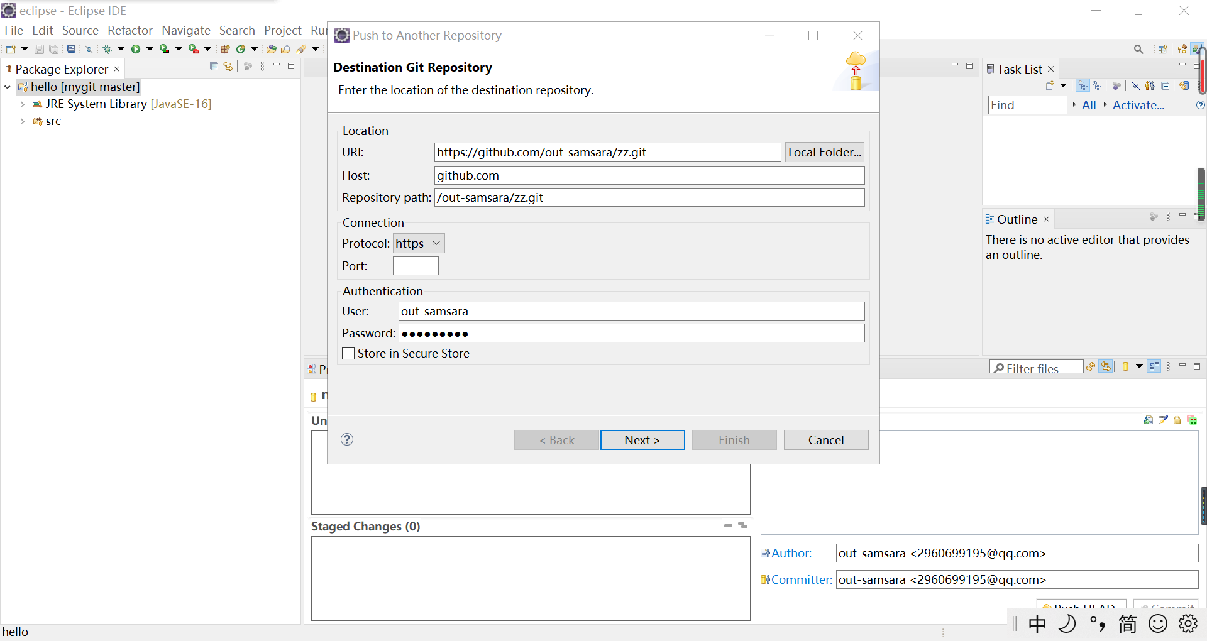Collapse the hello [mygit master] project
The image size is (1207, 641).
coord(8,87)
